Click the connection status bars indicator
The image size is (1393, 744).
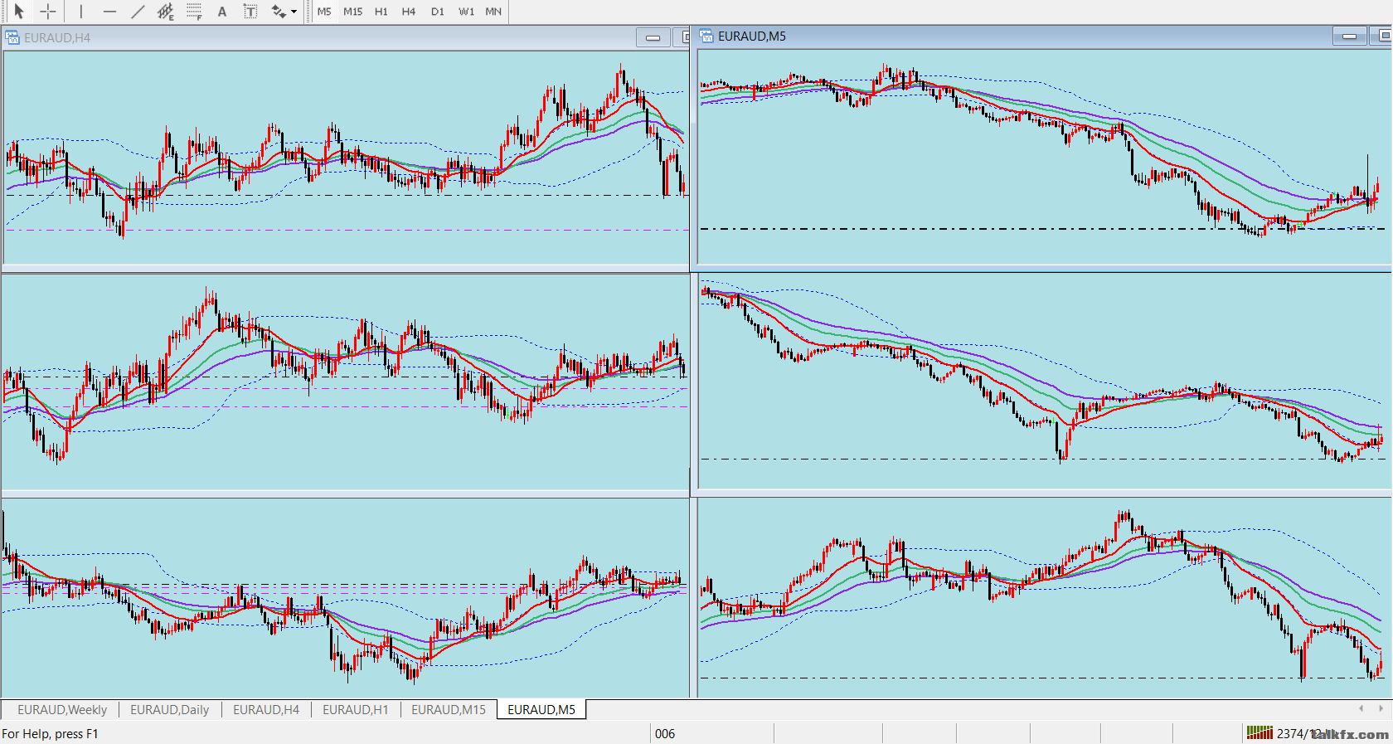1260,733
